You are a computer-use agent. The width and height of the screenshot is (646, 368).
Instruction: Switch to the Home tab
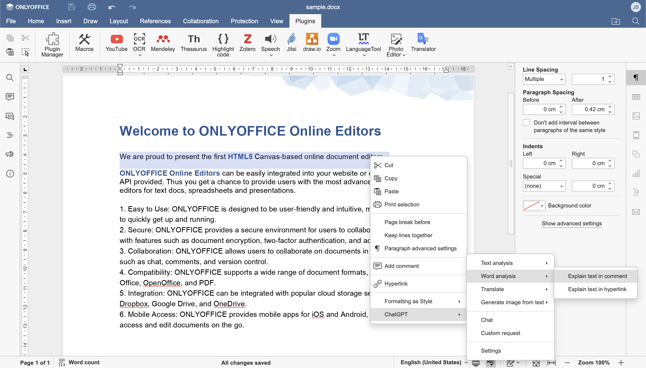tap(36, 21)
